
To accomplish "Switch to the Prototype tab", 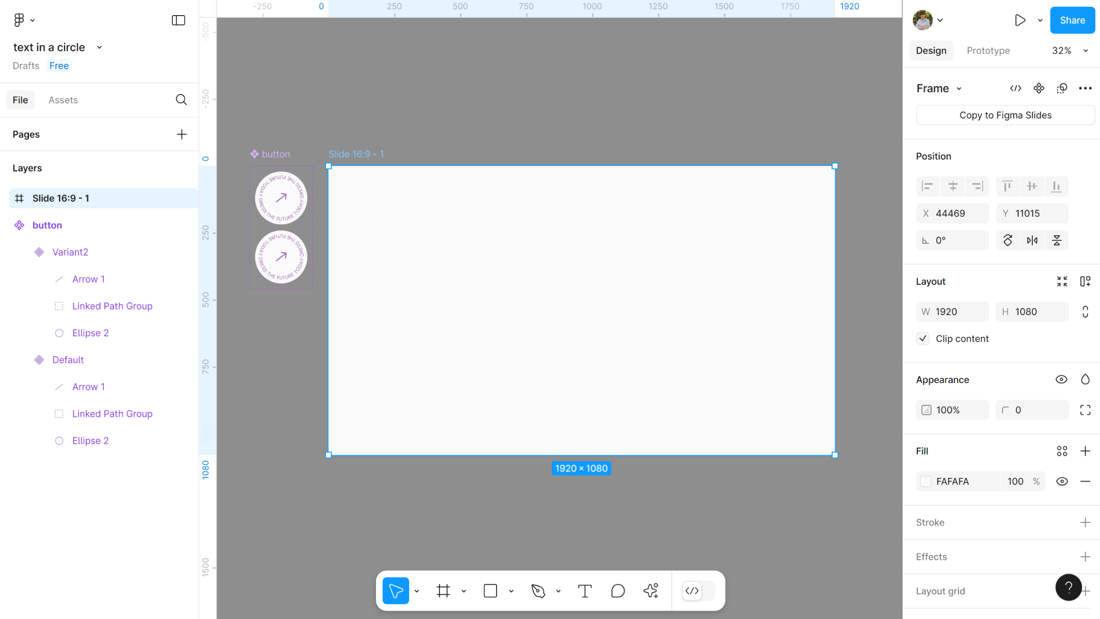I will [x=988, y=51].
